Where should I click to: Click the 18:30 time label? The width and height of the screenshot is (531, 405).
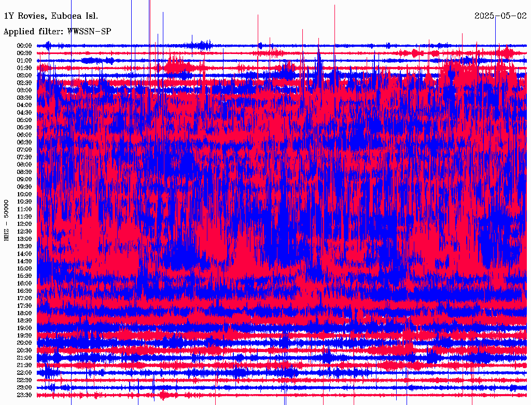pos(24,320)
